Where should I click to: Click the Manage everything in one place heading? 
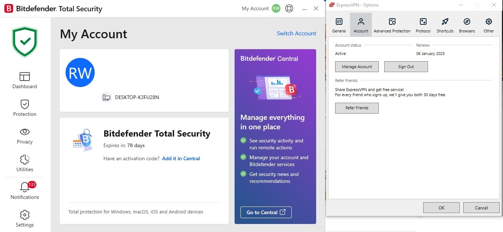coord(272,122)
